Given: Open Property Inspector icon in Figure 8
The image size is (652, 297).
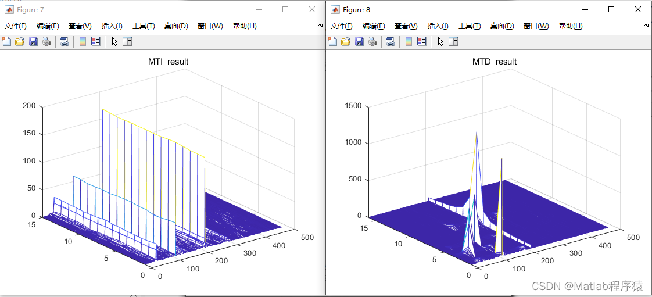Looking at the screenshot, I should pos(453,41).
